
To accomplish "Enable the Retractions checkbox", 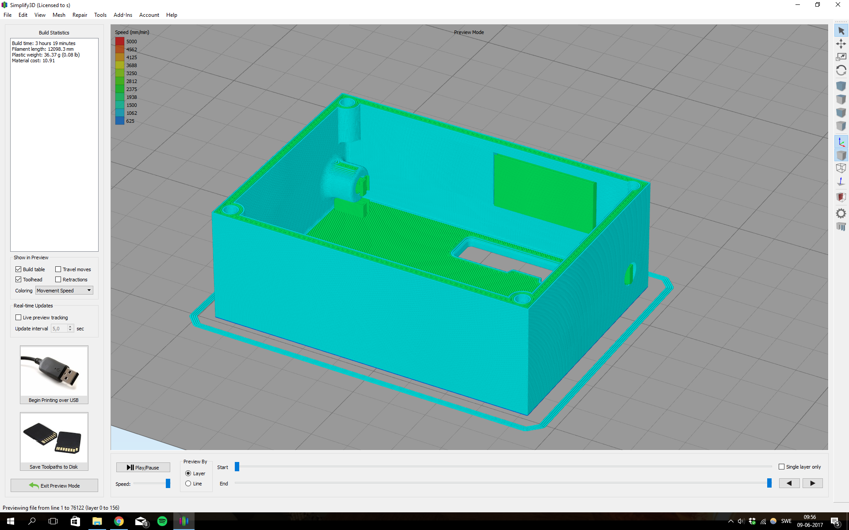I will click(58, 280).
